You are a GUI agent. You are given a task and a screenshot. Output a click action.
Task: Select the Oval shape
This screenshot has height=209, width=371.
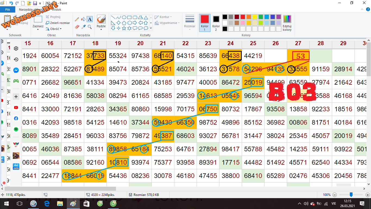124,17
